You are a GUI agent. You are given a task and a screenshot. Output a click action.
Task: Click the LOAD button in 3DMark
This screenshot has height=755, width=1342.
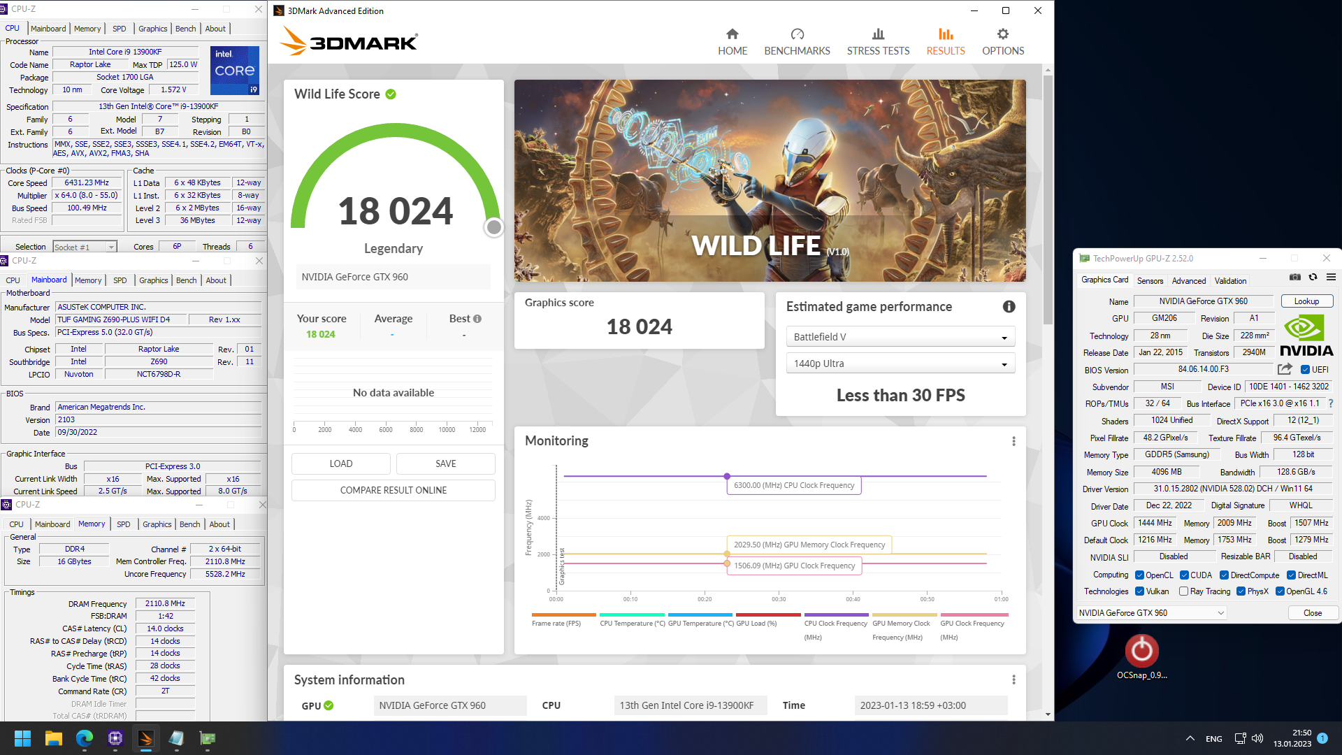click(x=341, y=463)
